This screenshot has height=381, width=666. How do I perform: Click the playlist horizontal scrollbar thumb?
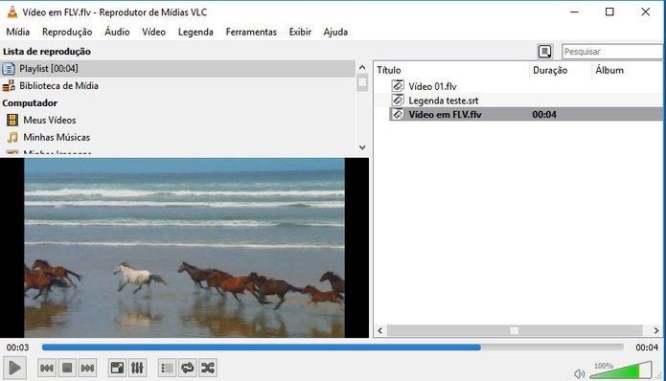click(514, 330)
